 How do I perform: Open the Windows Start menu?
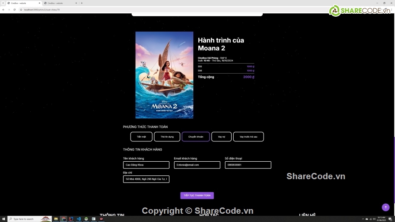click(3, 219)
